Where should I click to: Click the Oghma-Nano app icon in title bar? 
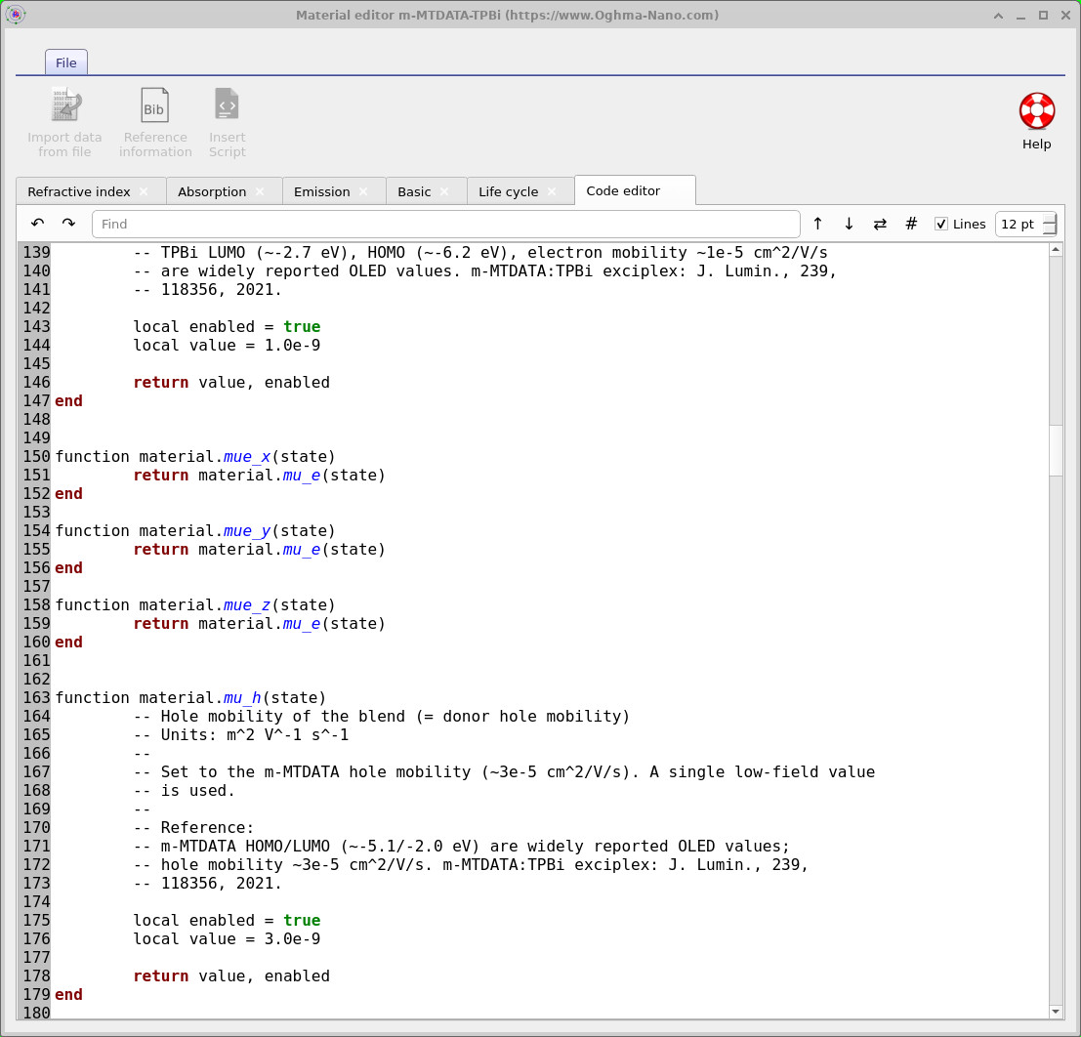pos(16,15)
